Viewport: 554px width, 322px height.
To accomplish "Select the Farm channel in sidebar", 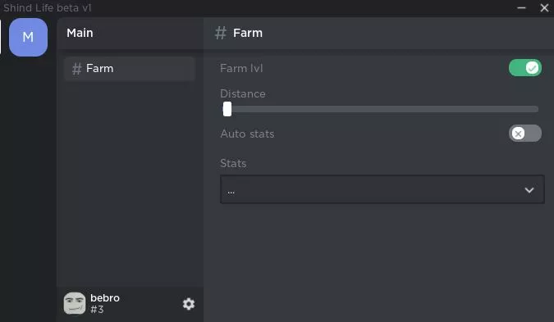I will tap(130, 69).
